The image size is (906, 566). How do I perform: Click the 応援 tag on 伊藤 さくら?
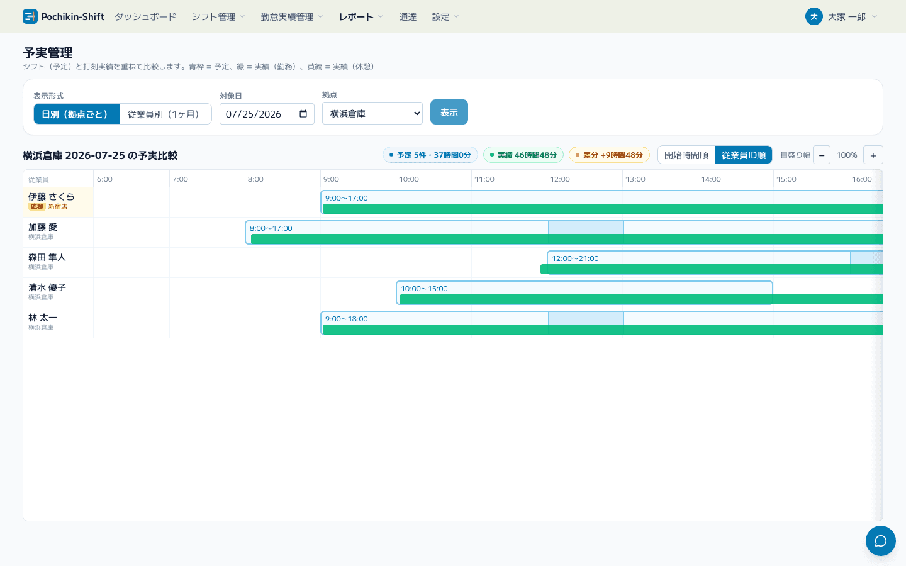[x=36, y=207]
